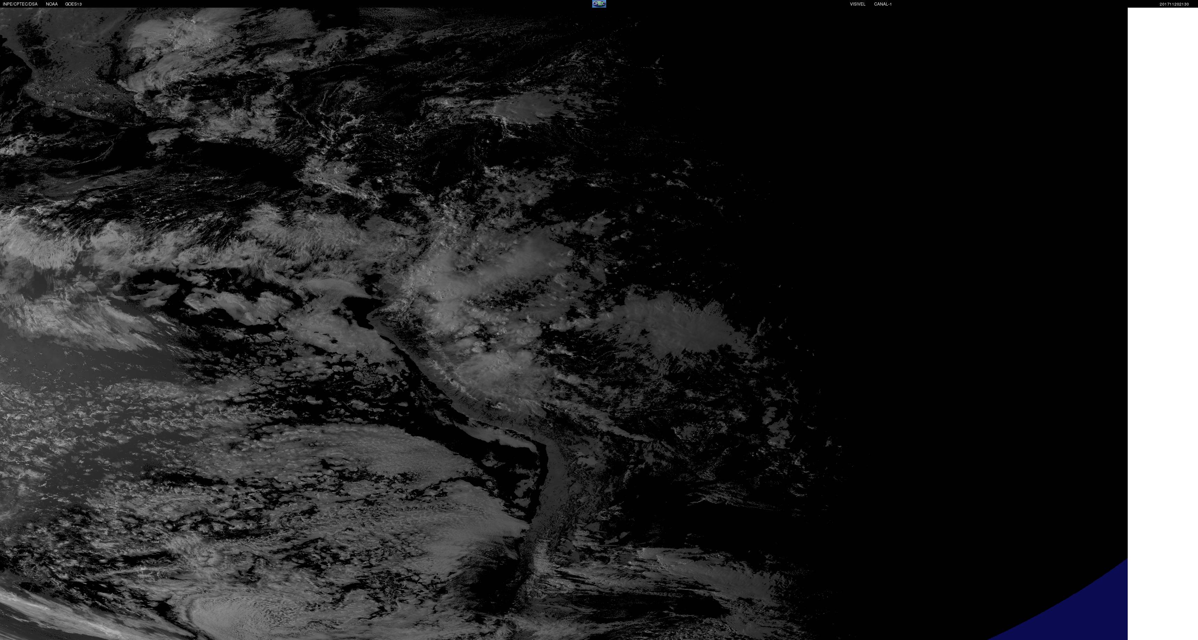
Task: Click the NOAA label in the header
Action: tap(51, 4)
